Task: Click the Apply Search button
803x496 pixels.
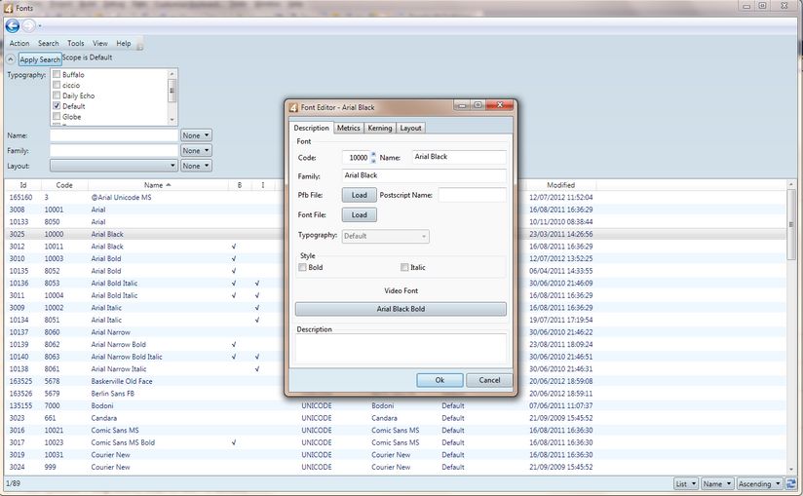Action: point(40,59)
